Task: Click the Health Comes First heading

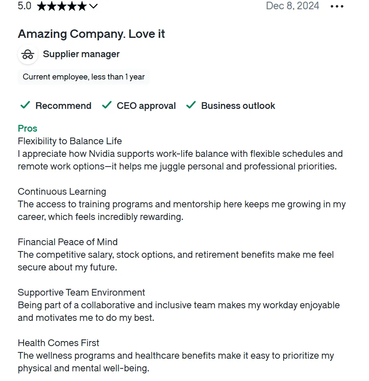Action: tap(58, 343)
